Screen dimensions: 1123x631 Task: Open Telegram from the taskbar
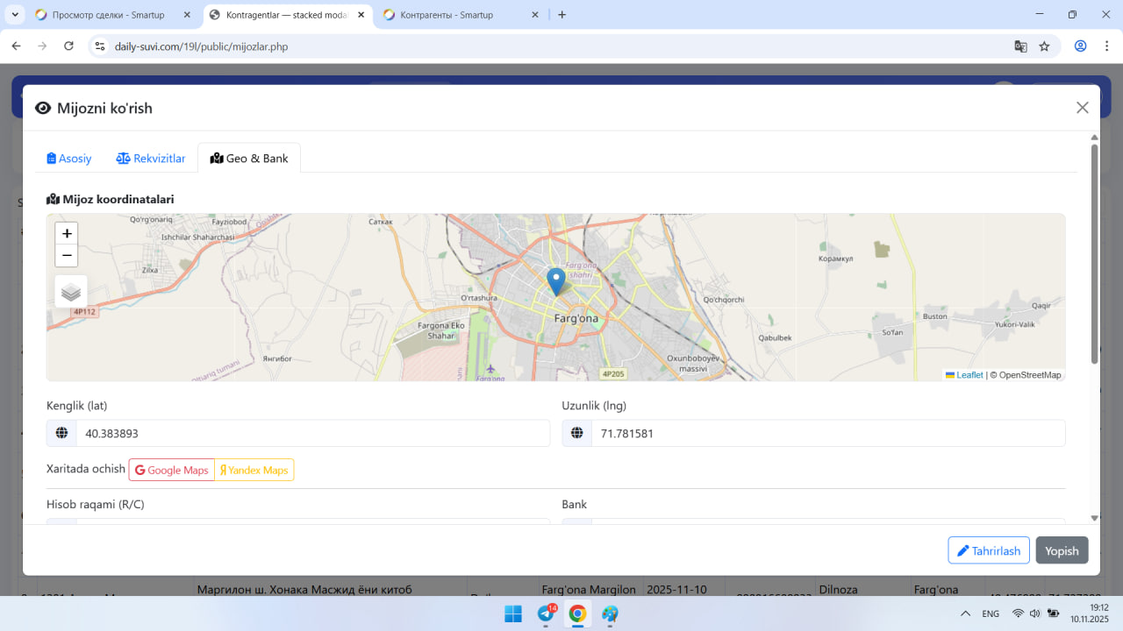(x=545, y=613)
